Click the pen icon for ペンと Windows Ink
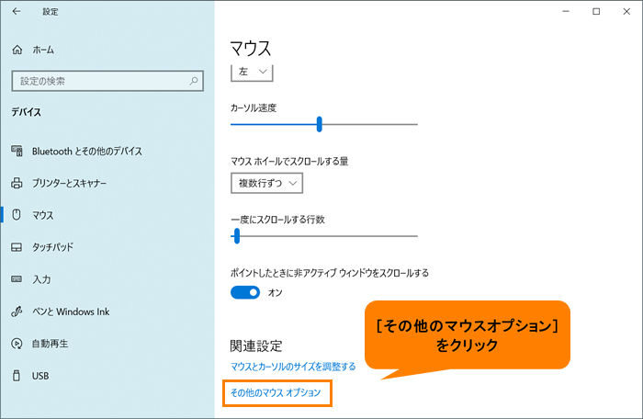643x419 pixels. (x=17, y=311)
